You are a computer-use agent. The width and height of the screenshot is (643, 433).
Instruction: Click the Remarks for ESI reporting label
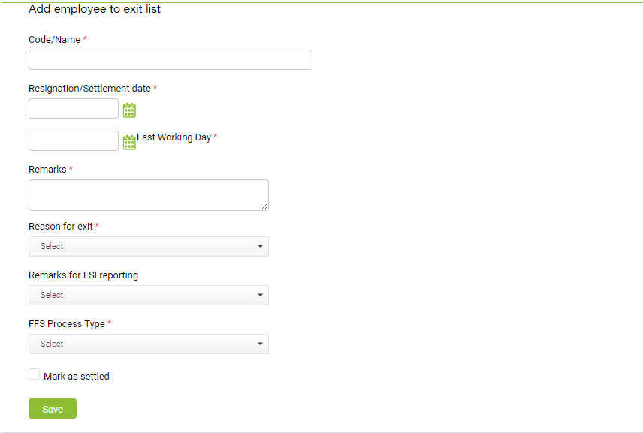(83, 275)
